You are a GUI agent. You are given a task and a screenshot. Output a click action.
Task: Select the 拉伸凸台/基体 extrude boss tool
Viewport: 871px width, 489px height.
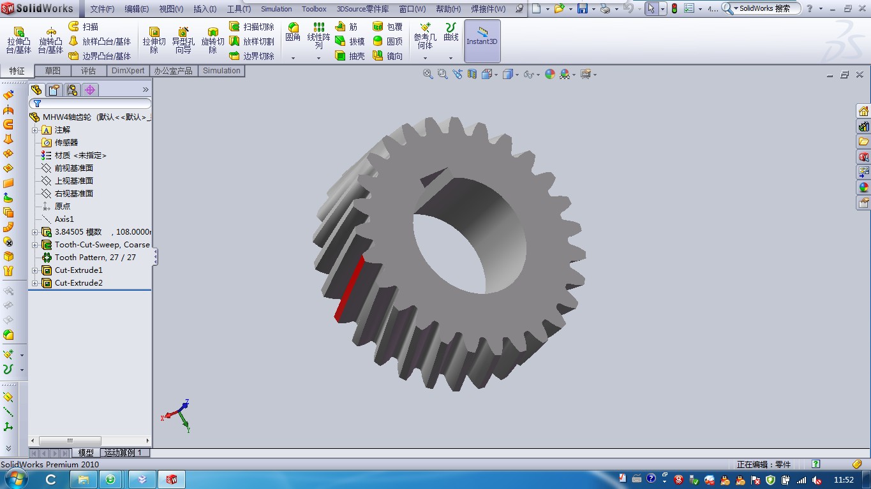[x=19, y=40]
